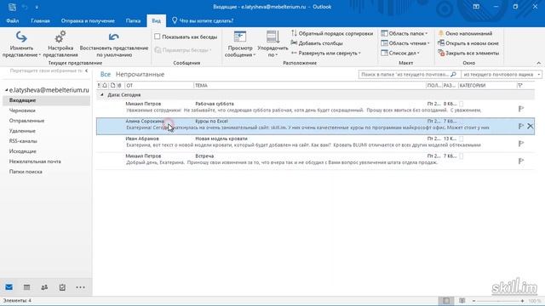This screenshot has height=306, width=545.
Task: Flag the Михаил Петров 'Рабочая суббота' message
Action: pos(520,109)
